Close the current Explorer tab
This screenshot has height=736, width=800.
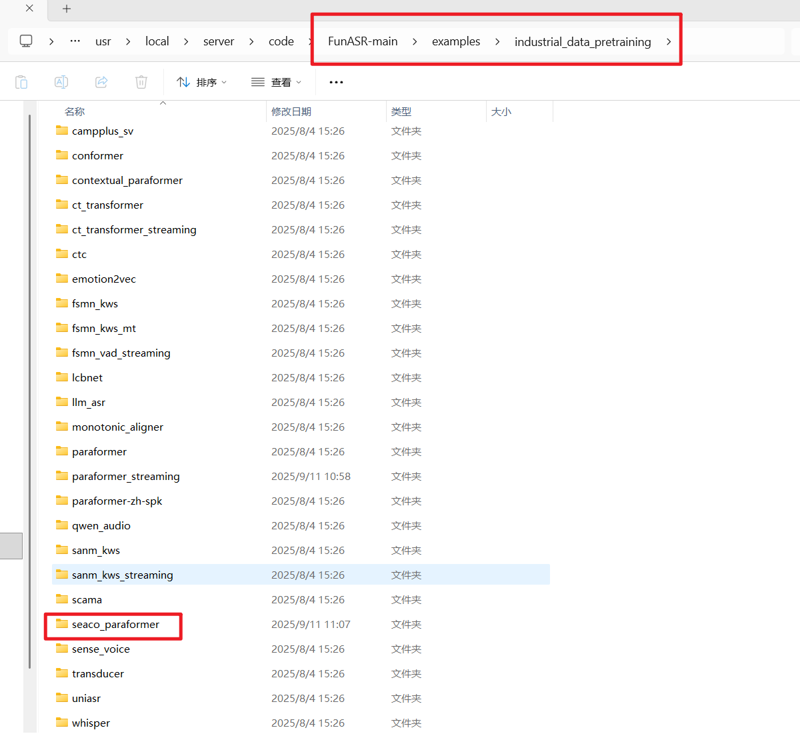(x=29, y=9)
